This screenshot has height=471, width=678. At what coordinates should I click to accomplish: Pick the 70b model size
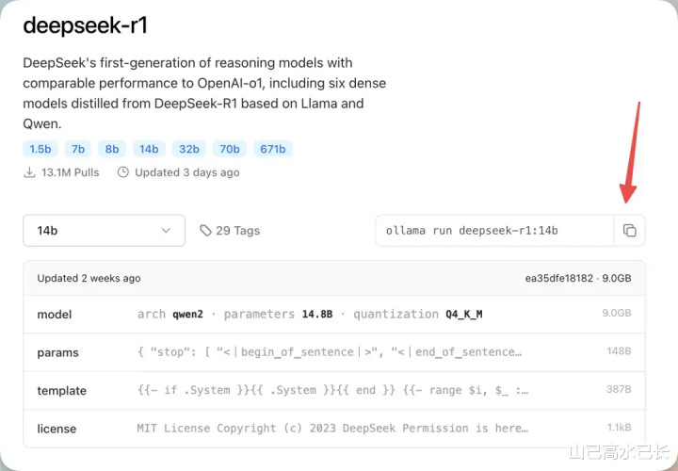point(230,149)
